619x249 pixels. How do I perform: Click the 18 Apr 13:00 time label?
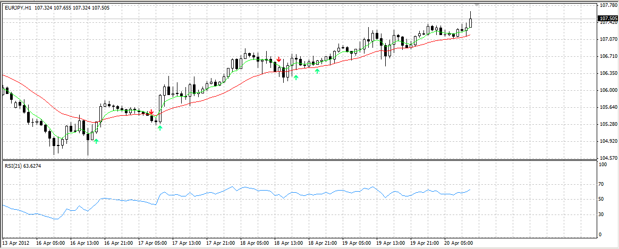[x=289, y=243]
